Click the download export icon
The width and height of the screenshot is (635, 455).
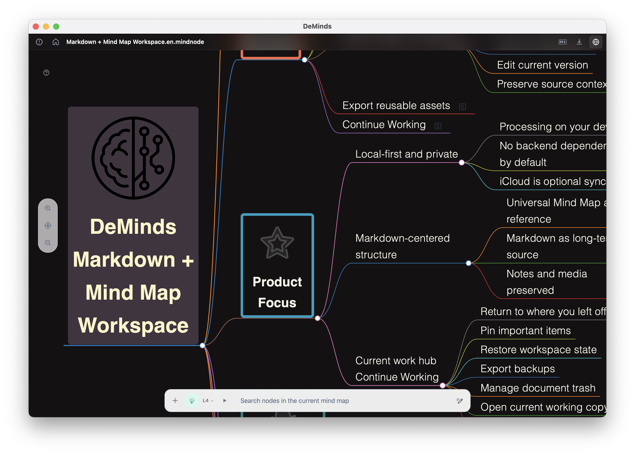pos(579,42)
